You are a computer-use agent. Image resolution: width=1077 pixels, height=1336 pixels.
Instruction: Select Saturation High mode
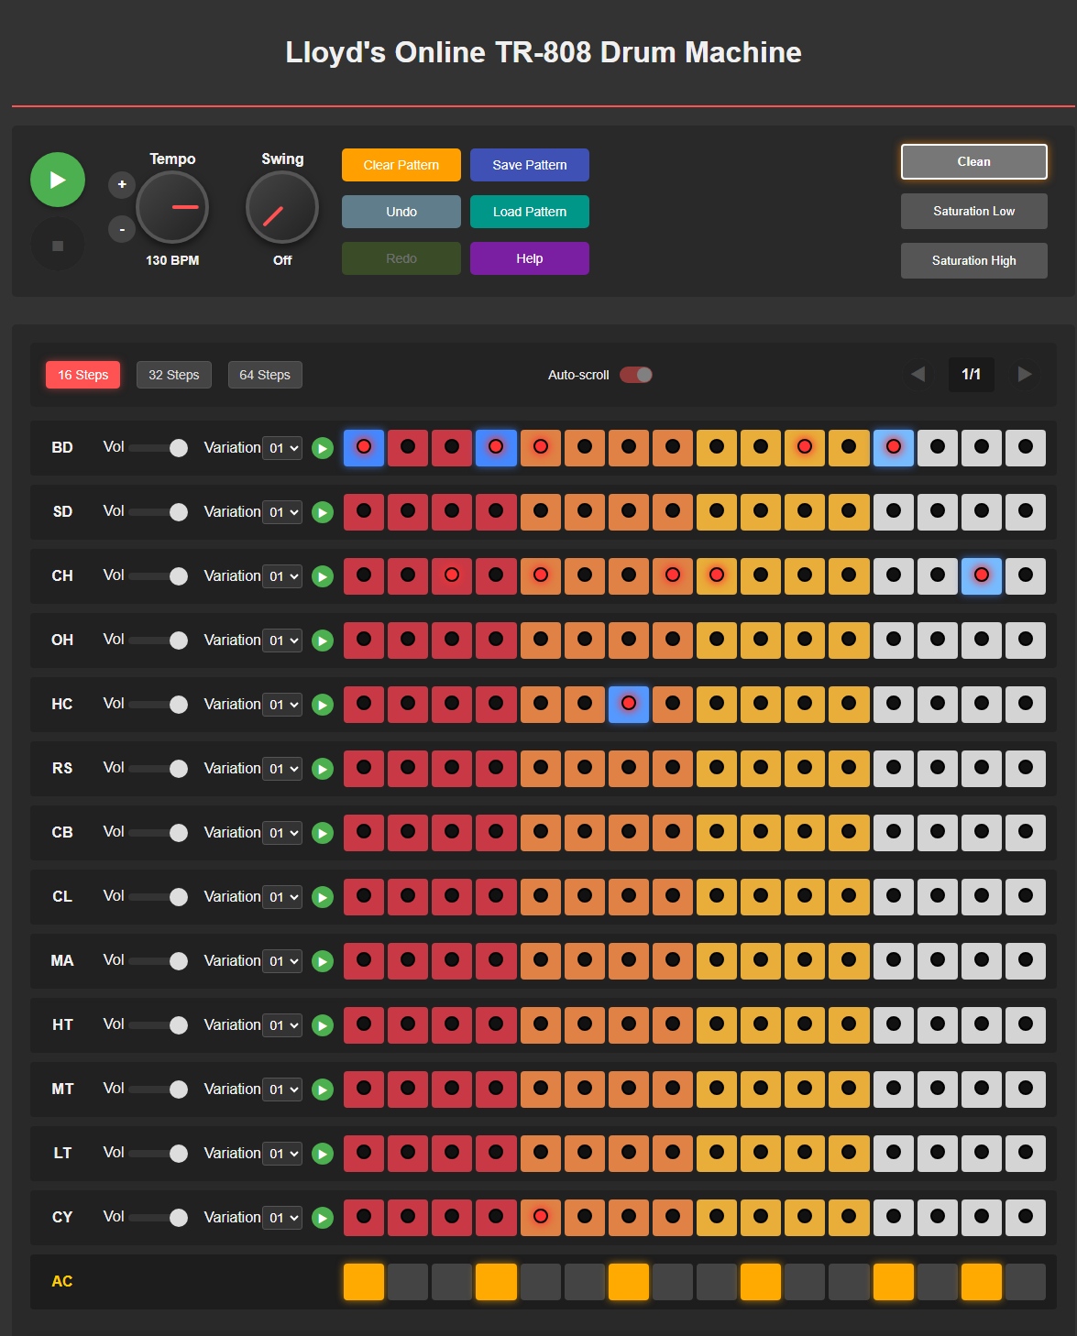tap(974, 260)
